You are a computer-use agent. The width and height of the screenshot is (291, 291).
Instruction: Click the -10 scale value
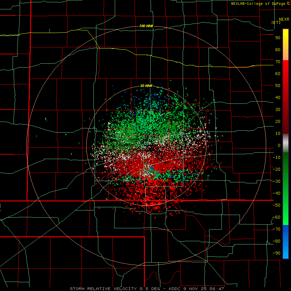(276, 157)
